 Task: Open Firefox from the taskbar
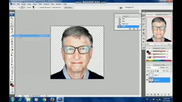click(52, 99)
